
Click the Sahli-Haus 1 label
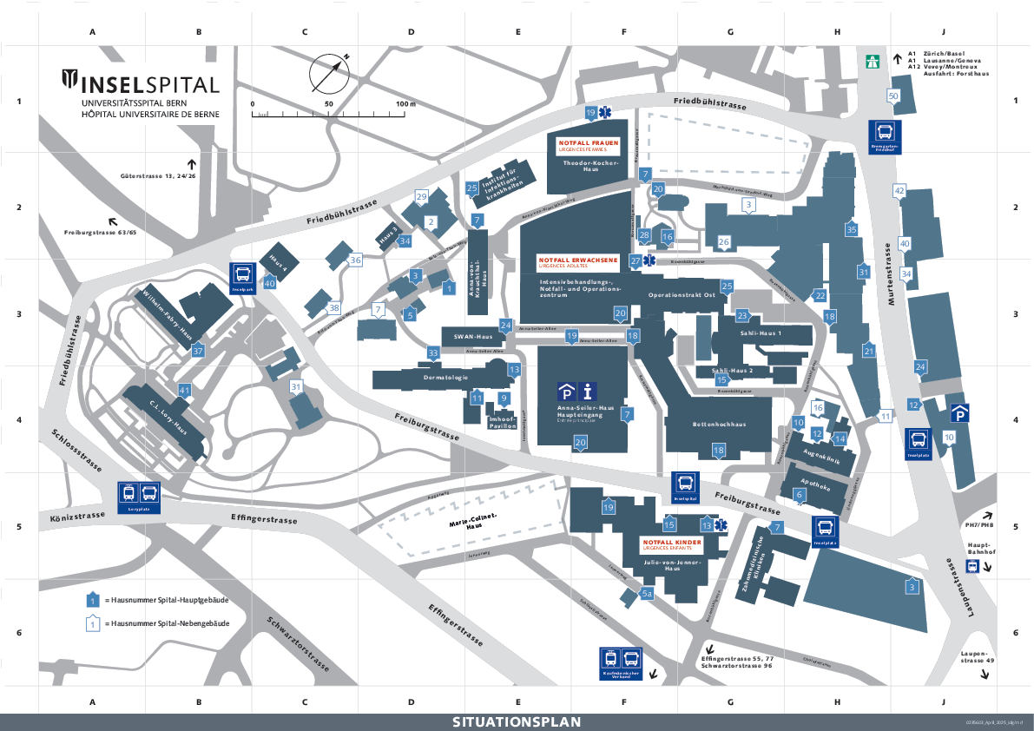[x=761, y=333]
